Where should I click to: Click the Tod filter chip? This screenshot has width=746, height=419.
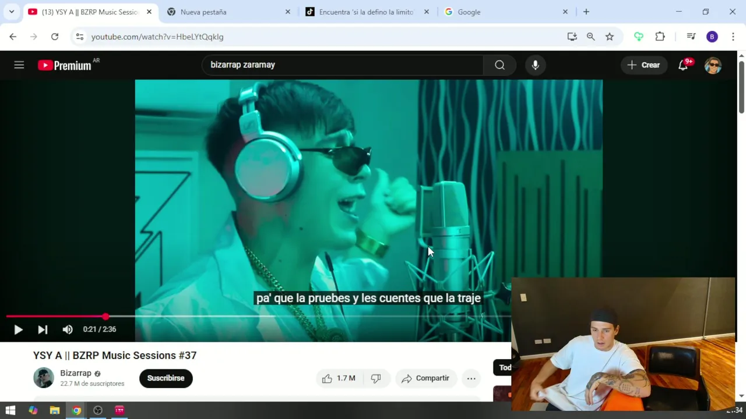click(x=503, y=367)
